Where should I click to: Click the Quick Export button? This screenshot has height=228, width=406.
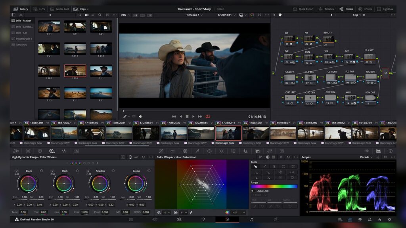[x=303, y=9]
